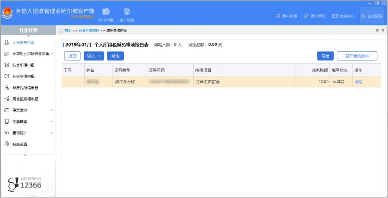
Task: Select 限售股所得申报 in the sidebar
Action: [x=25, y=100]
